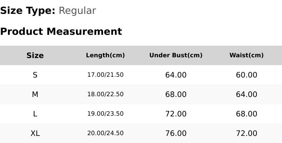The width and height of the screenshot is (282, 143).
Task: Select the Waist(cm) column header
Action: [247, 55]
